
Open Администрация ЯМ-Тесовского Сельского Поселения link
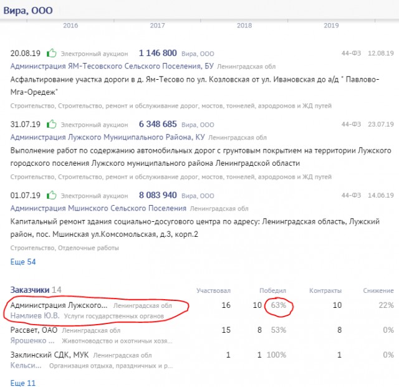(112, 66)
